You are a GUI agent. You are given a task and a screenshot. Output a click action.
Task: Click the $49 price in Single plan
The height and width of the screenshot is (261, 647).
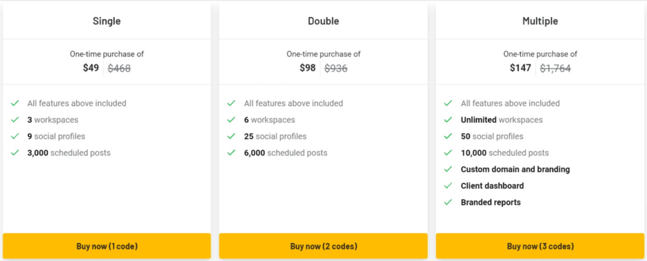91,68
